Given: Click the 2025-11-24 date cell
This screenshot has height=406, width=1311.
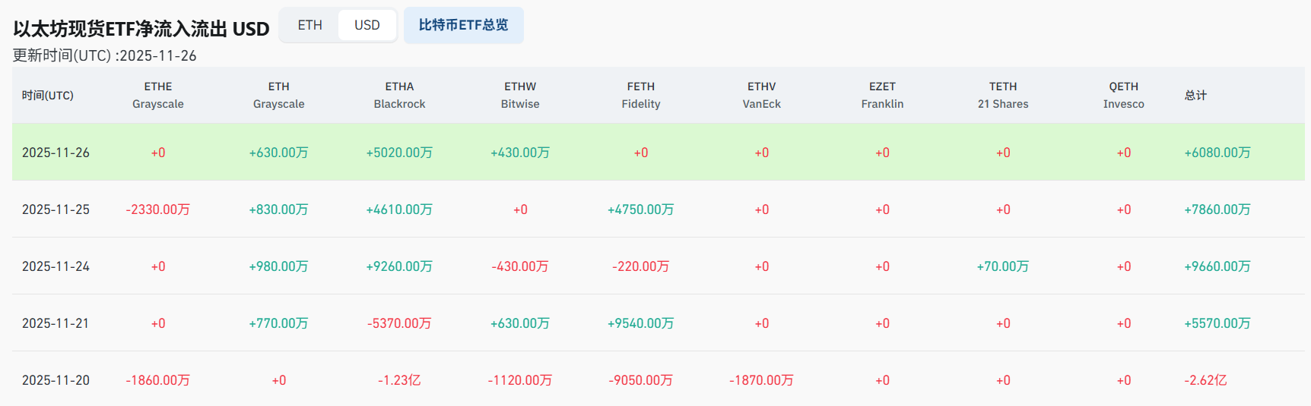Looking at the screenshot, I should (x=56, y=266).
